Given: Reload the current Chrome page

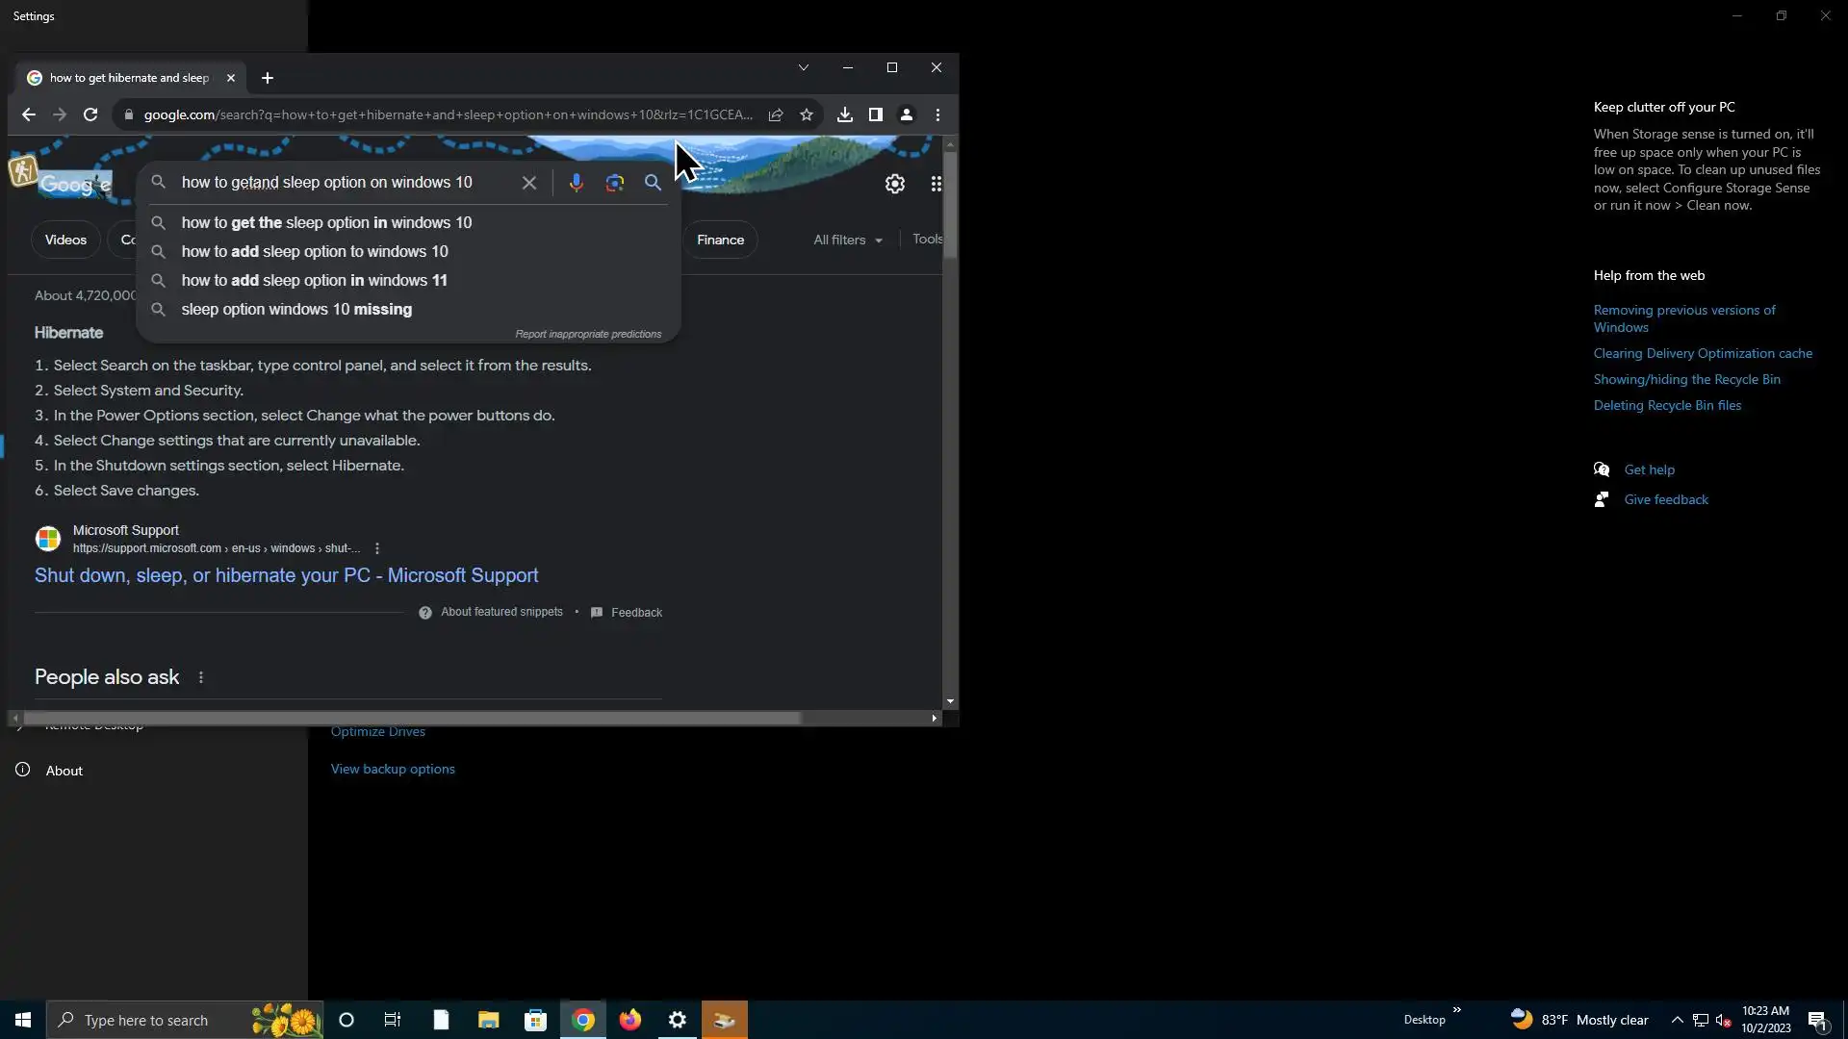Looking at the screenshot, I should click(x=90, y=114).
